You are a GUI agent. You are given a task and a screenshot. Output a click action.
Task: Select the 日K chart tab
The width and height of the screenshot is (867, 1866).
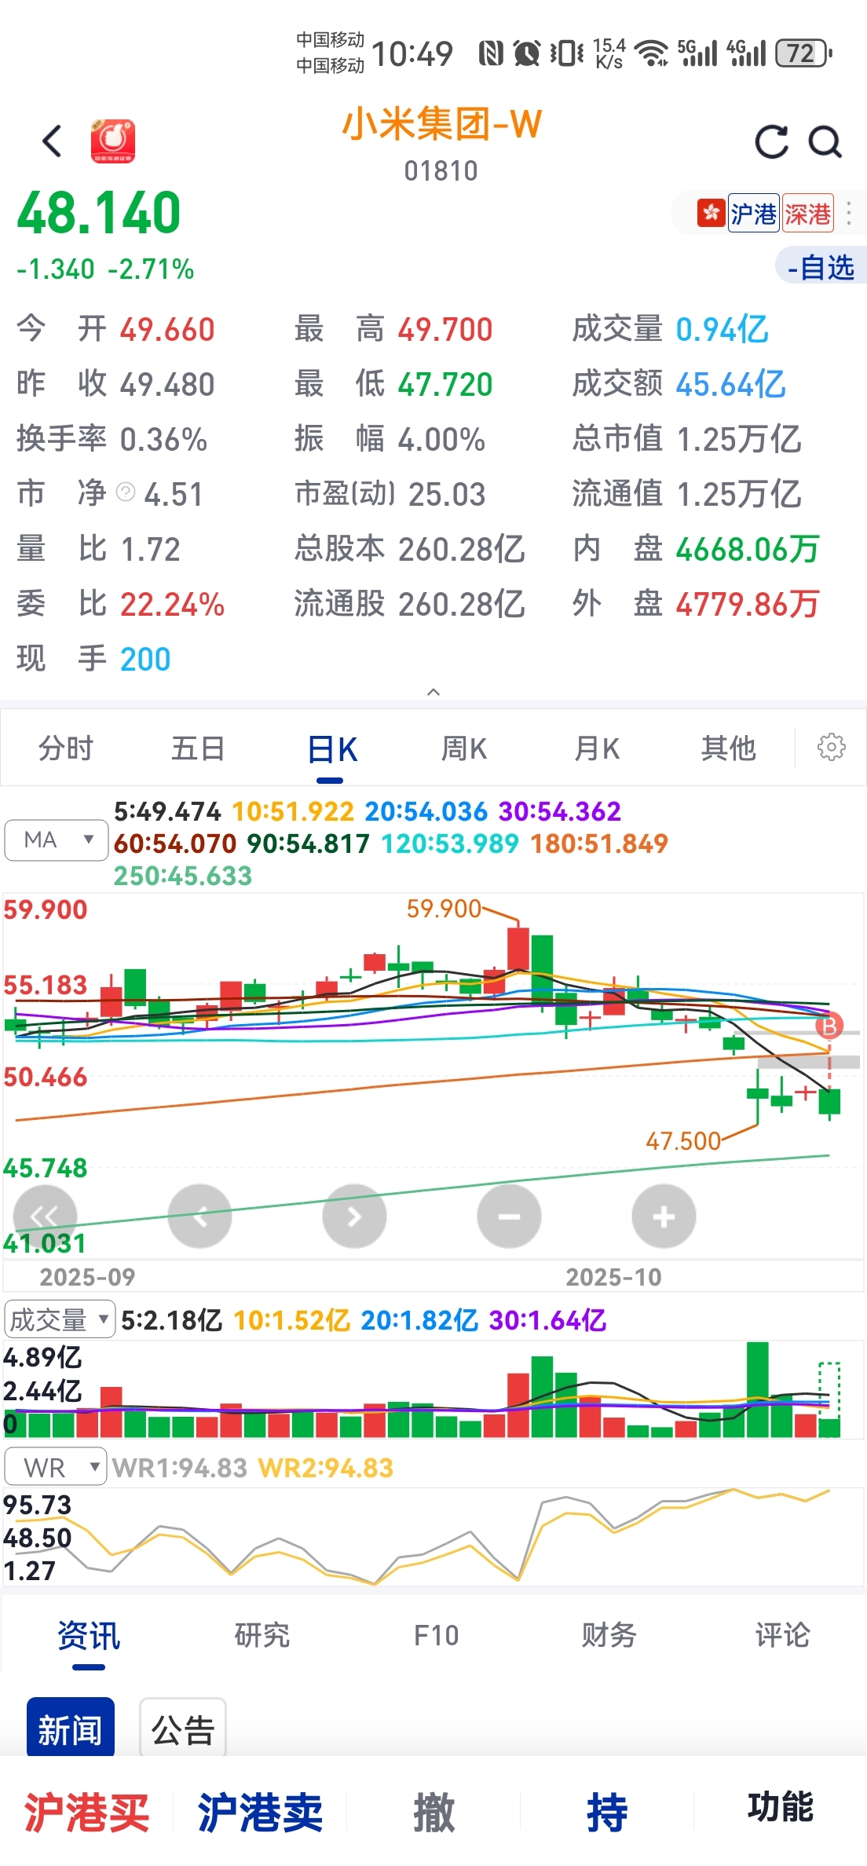(332, 750)
